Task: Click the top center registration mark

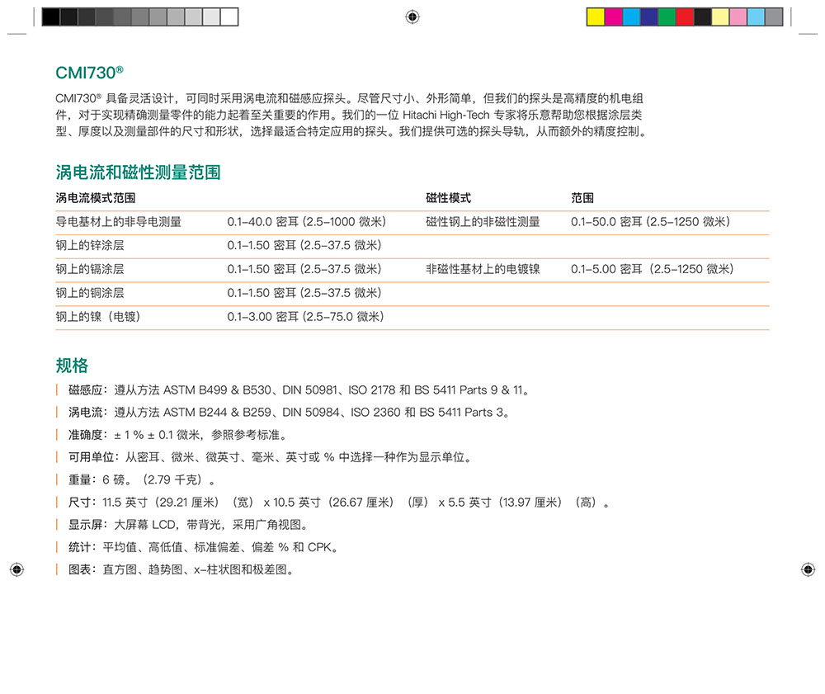Action: [412, 17]
